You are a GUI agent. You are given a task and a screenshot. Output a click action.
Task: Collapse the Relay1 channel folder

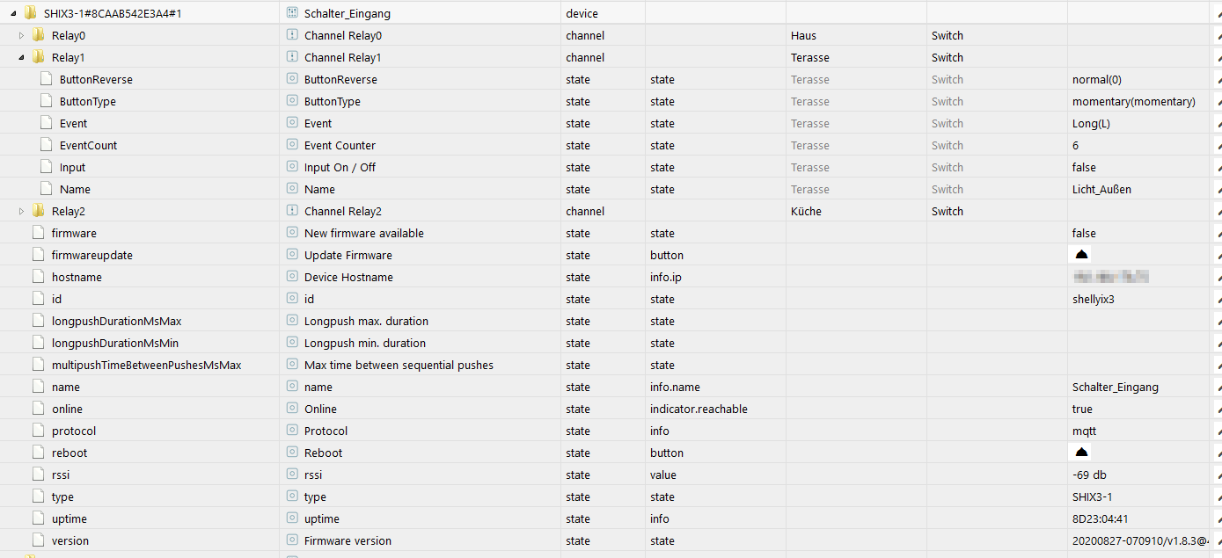22,57
